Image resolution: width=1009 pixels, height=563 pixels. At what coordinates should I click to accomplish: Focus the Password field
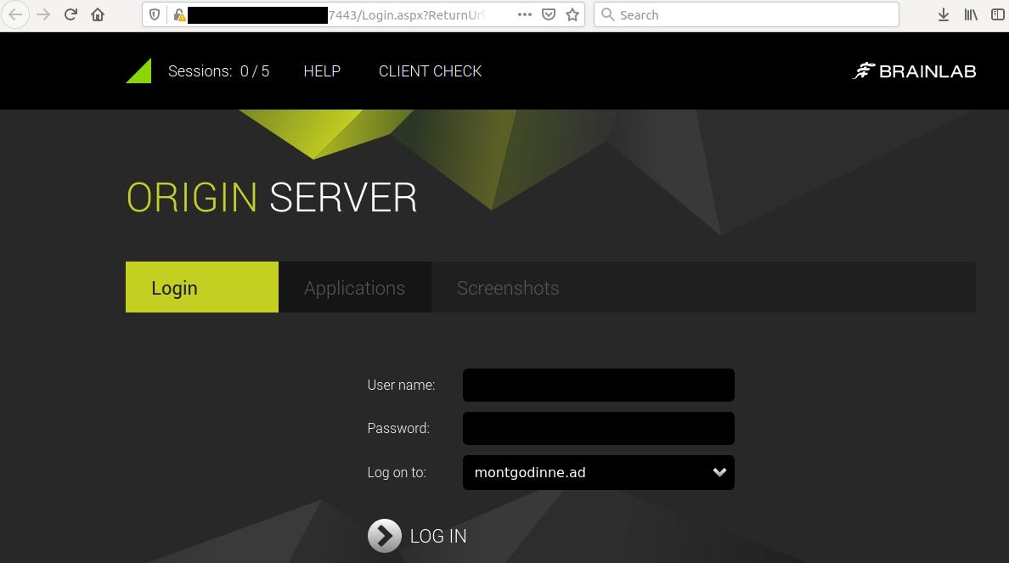(x=599, y=428)
